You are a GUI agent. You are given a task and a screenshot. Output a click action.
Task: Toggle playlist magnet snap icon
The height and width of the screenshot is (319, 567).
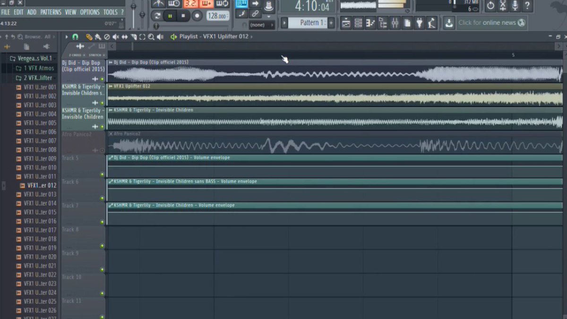75,37
